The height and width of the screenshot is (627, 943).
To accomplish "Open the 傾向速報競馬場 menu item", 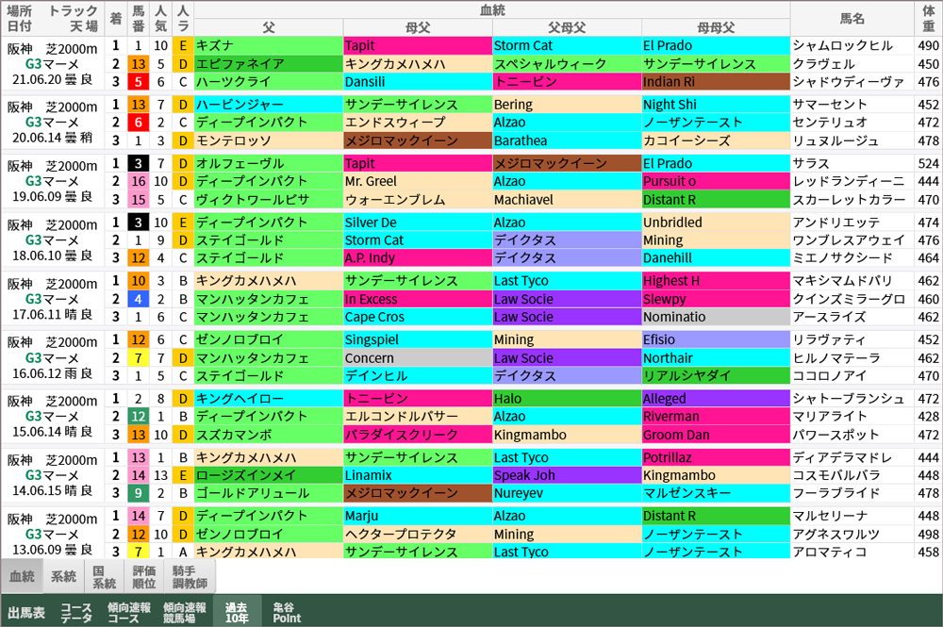I will pos(184,611).
